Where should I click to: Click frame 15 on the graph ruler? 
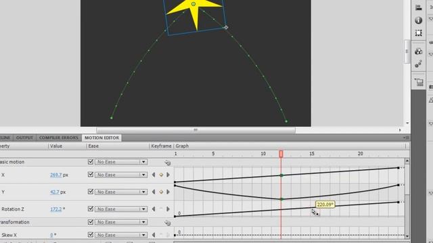pyautogui.click(x=312, y=153)
